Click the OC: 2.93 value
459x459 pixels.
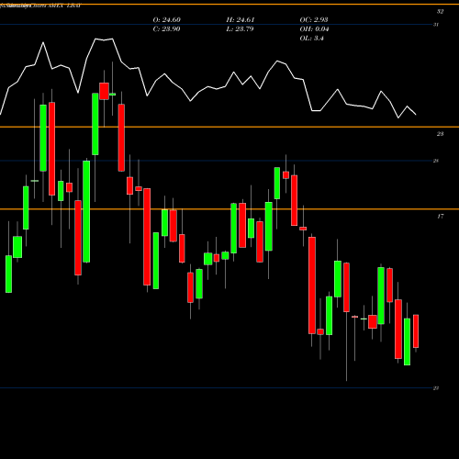(x=314, y=20)
